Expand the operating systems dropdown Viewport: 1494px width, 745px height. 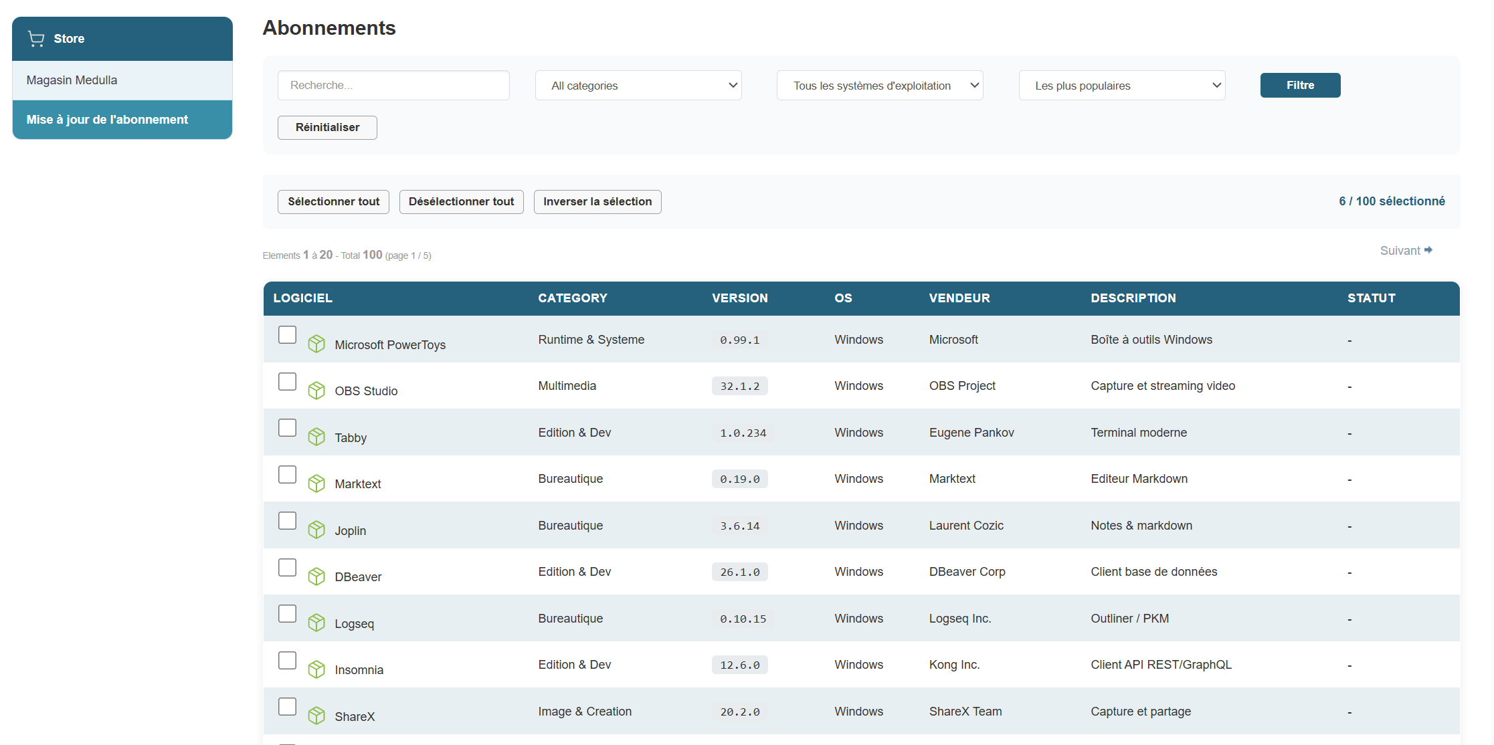pyautogui.click(x=880, y=86)
